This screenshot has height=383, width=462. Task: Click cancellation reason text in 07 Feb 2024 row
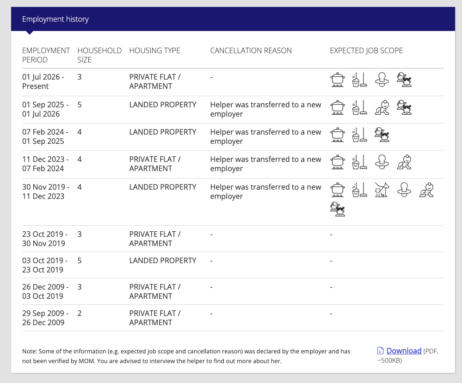265,137
